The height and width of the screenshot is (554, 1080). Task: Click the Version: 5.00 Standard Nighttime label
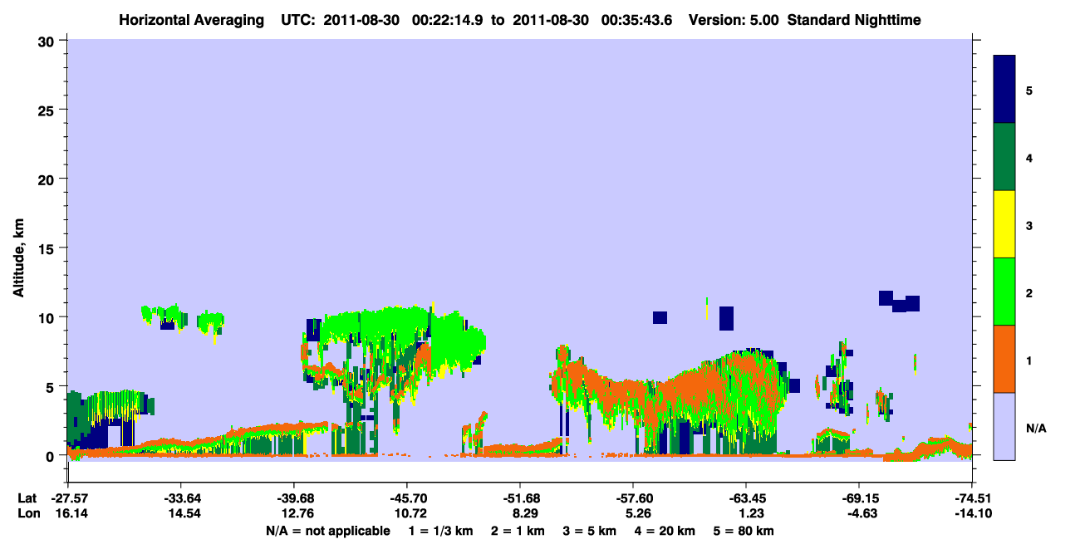point(805,19)
